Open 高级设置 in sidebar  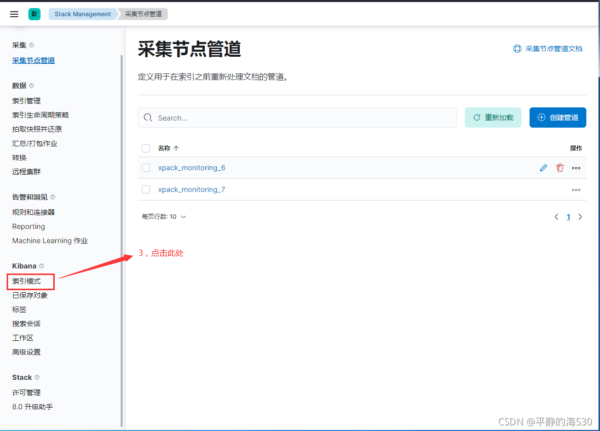[x=26, y=352]
